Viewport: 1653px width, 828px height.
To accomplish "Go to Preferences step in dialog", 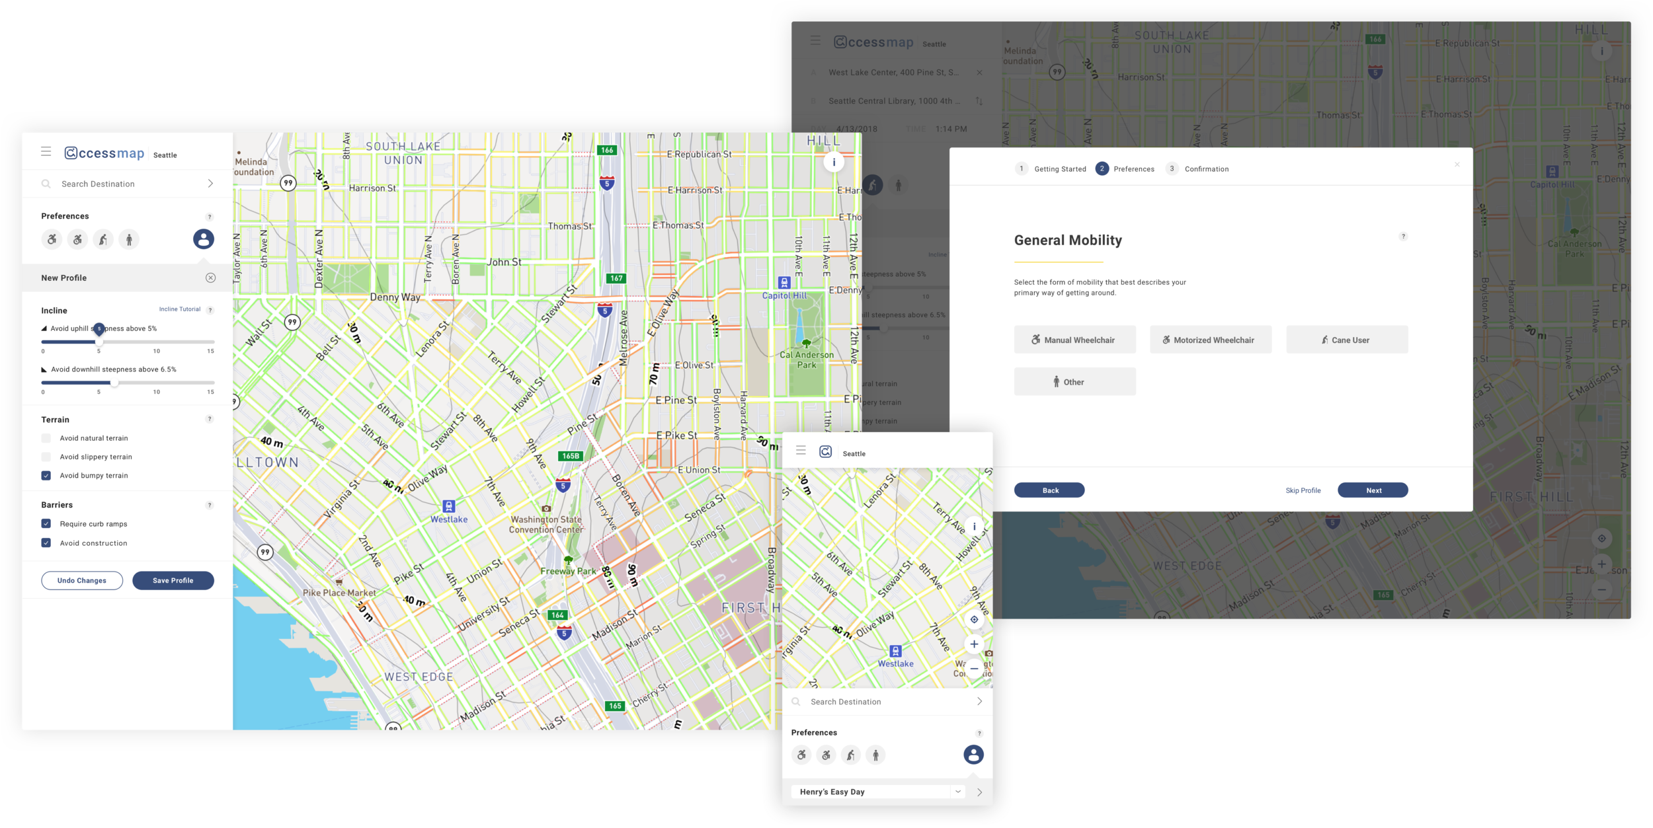I will 1125,169.
